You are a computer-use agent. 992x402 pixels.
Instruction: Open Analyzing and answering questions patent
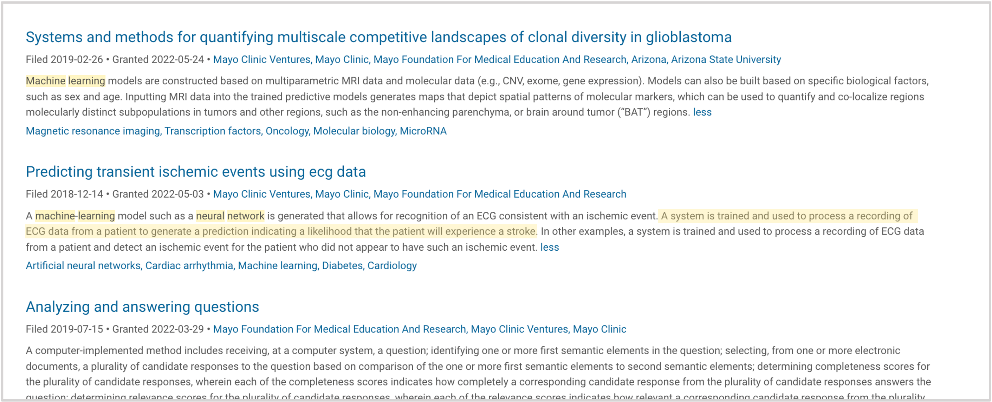(x=142, y=307)
